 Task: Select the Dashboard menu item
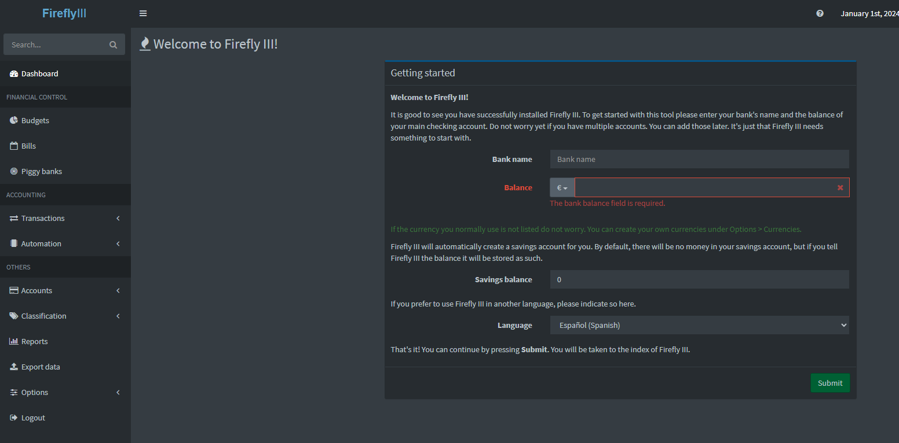click(39, 73)
